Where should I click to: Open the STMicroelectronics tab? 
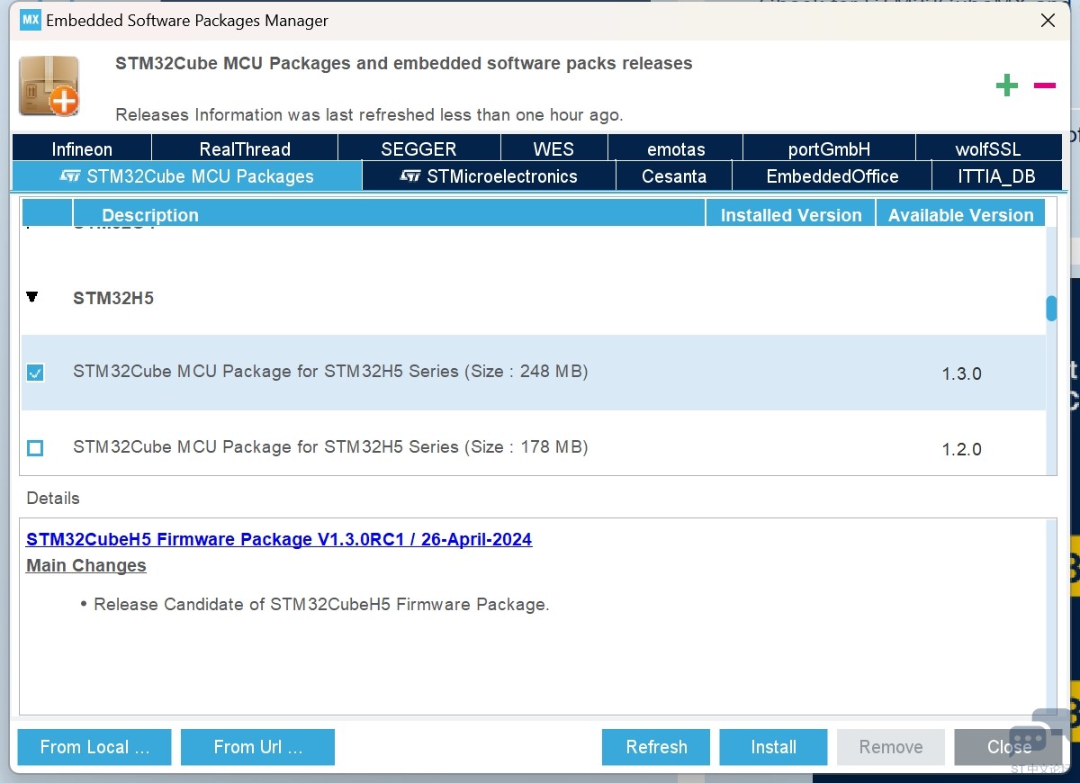pos(489,175)
